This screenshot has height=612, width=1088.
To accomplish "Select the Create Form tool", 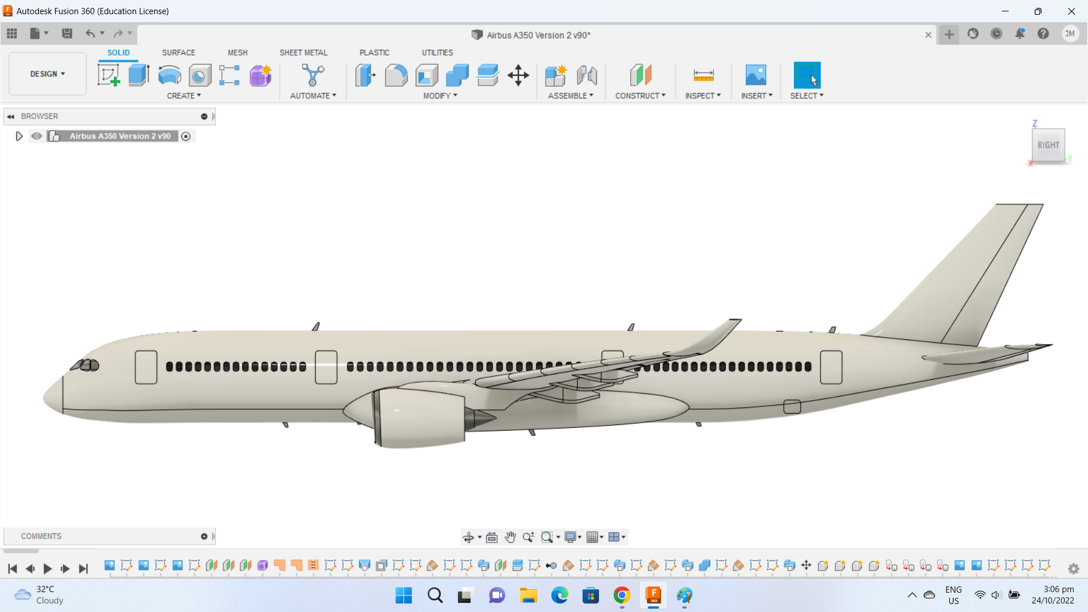I will [x=261, y=75].
